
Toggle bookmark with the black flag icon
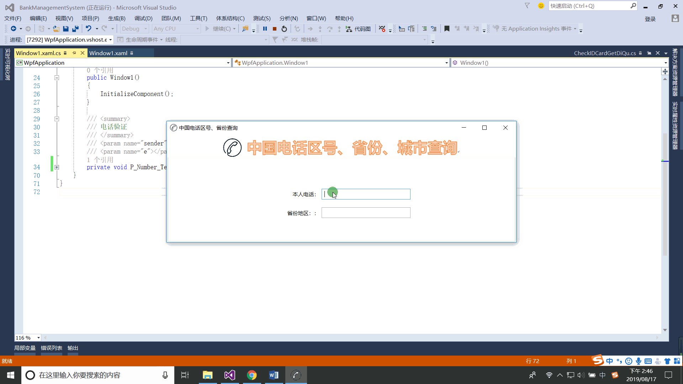tap(447, 29)
